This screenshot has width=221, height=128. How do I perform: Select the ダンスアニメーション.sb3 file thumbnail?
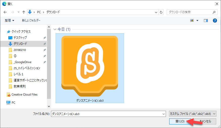90,68
